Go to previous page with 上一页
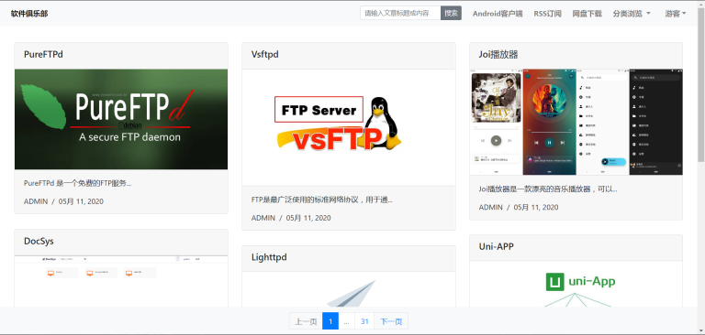705x335 pixels. pyautogui.click(x=306, y=321)
